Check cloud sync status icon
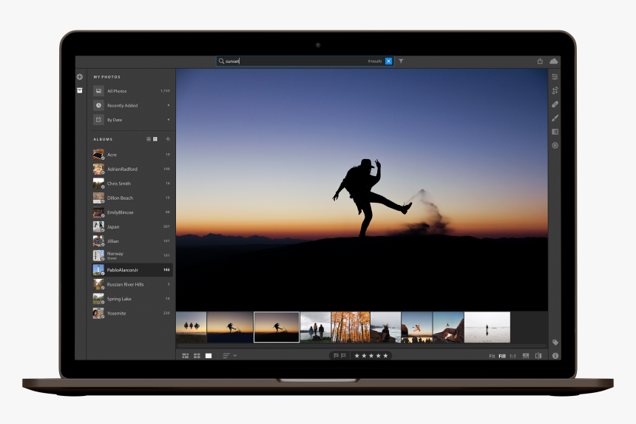636x424 pixels. (x=554, y=61)
